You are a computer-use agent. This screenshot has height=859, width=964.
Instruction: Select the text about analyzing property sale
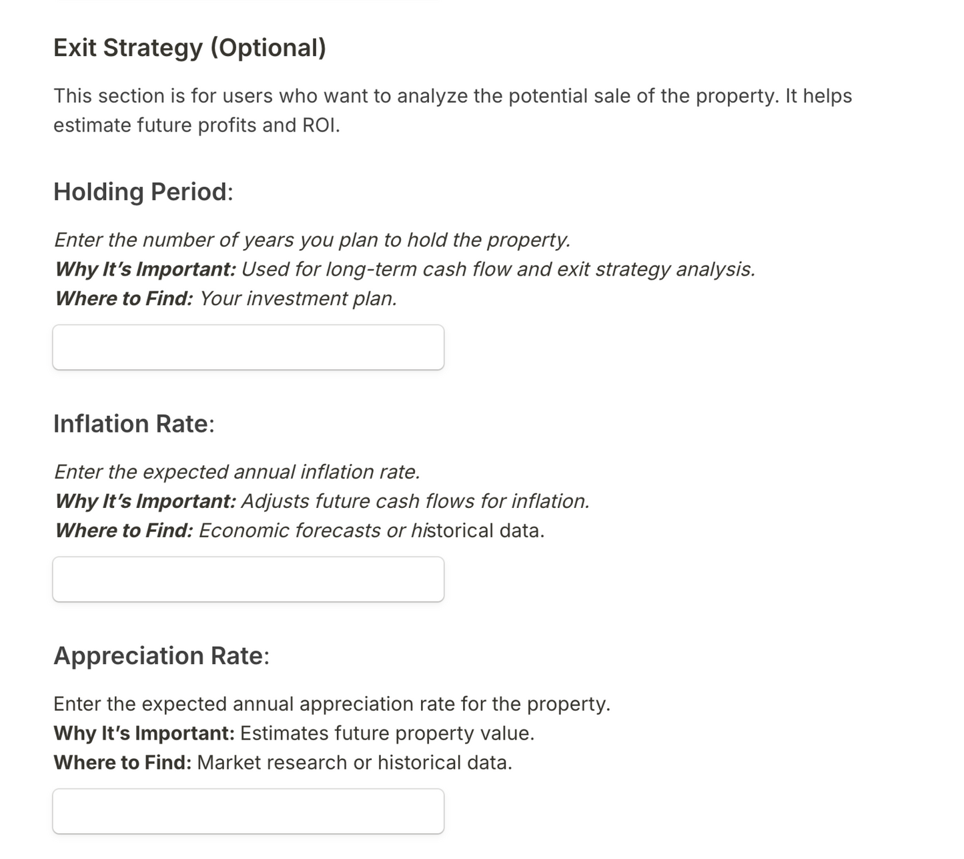pyautogui.click(x=452, y=109)
